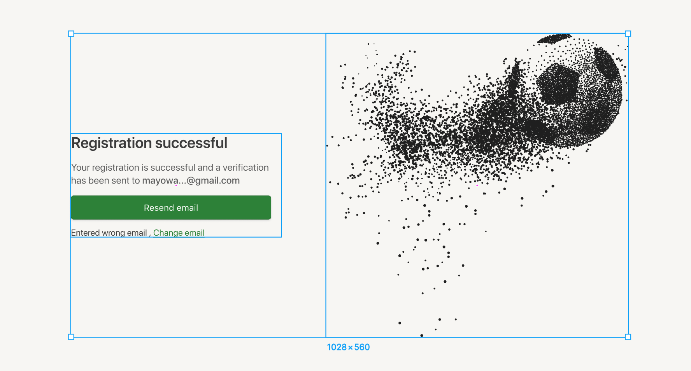Click the black pentagon on the soccer ball
Image resolution: width=691 pixels, height=371 pixels.
click(x=558, y=84)
